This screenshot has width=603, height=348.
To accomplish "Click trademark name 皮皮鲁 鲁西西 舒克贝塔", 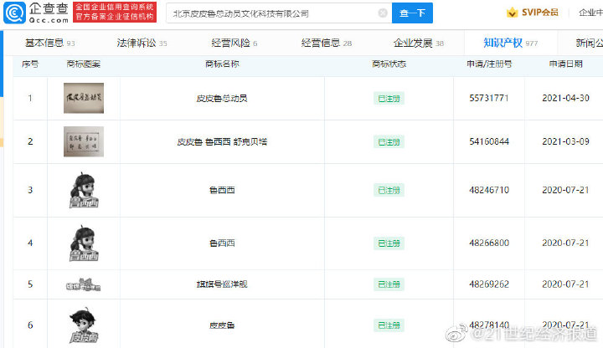I will pos(222,141).
